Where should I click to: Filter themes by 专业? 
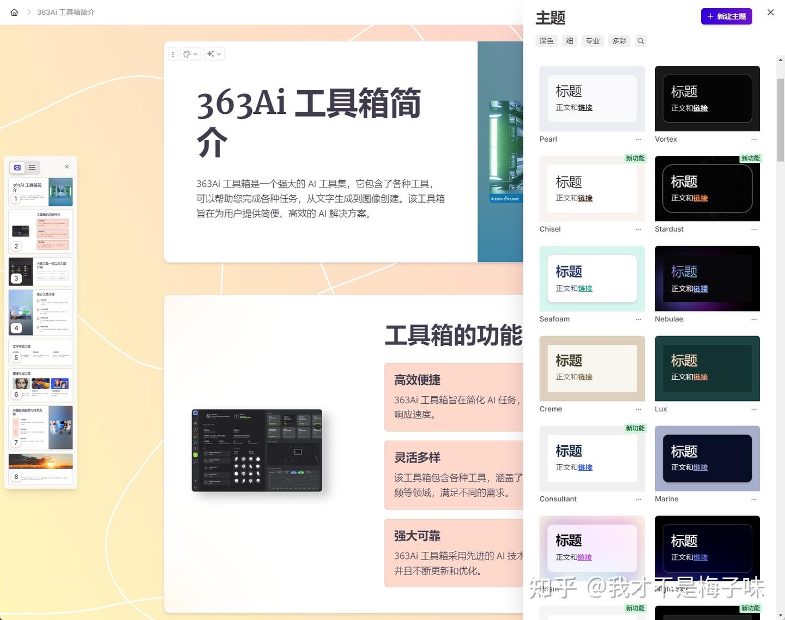(x=593, y=41)
